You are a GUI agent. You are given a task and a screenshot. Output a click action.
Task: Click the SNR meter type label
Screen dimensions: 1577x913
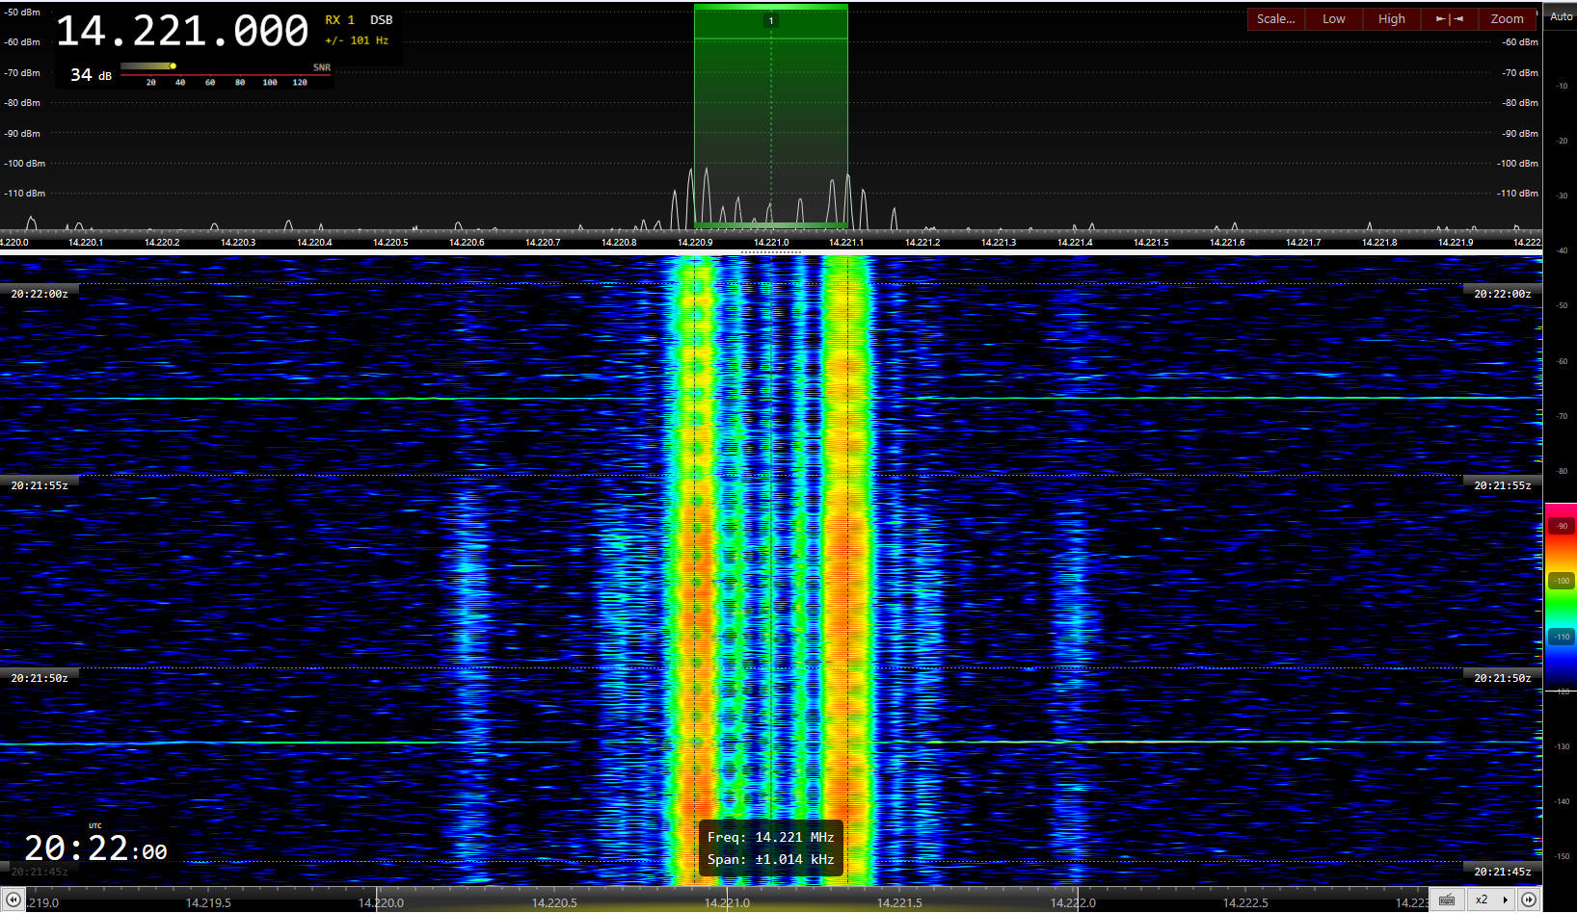(x=321, y=67)
